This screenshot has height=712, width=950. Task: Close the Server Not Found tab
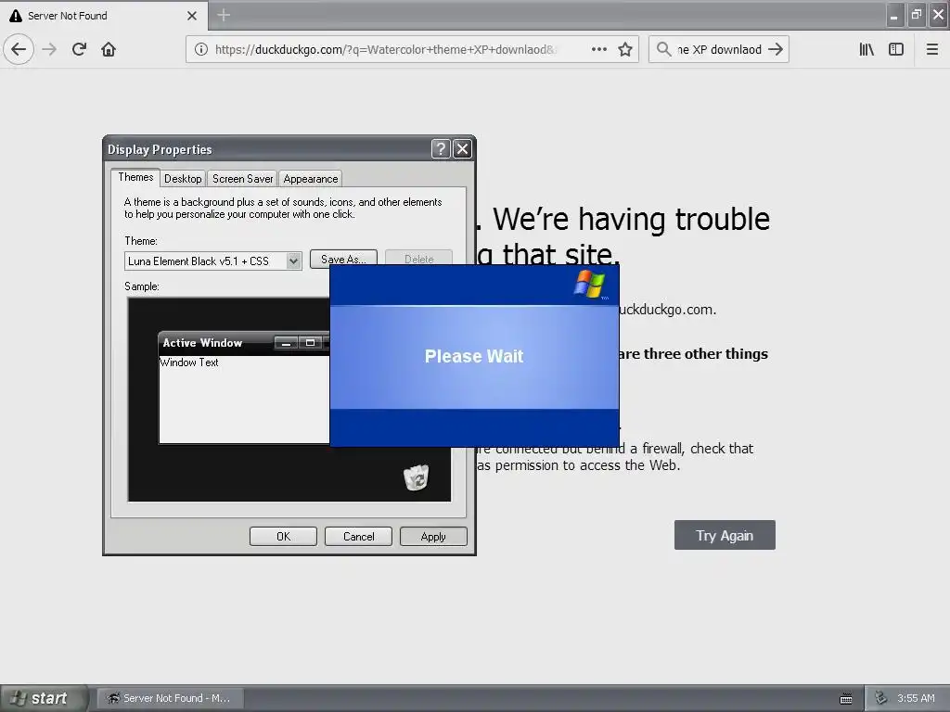(x=192, y=16)
